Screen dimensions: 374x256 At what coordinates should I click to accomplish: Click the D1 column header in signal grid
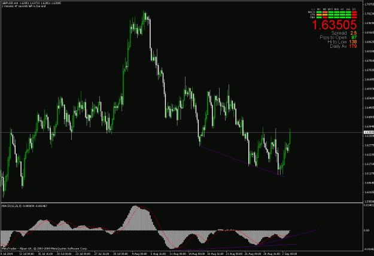[x=354, y=10]
